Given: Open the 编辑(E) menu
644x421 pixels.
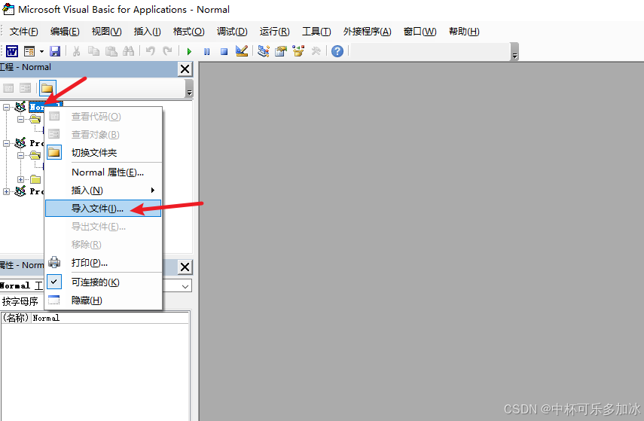Looking at the screenshot, I should coord(65,32).
